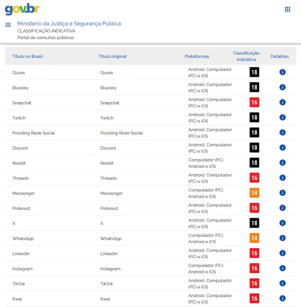Select Messenger in Título no Brasil column

pos(24,193)
